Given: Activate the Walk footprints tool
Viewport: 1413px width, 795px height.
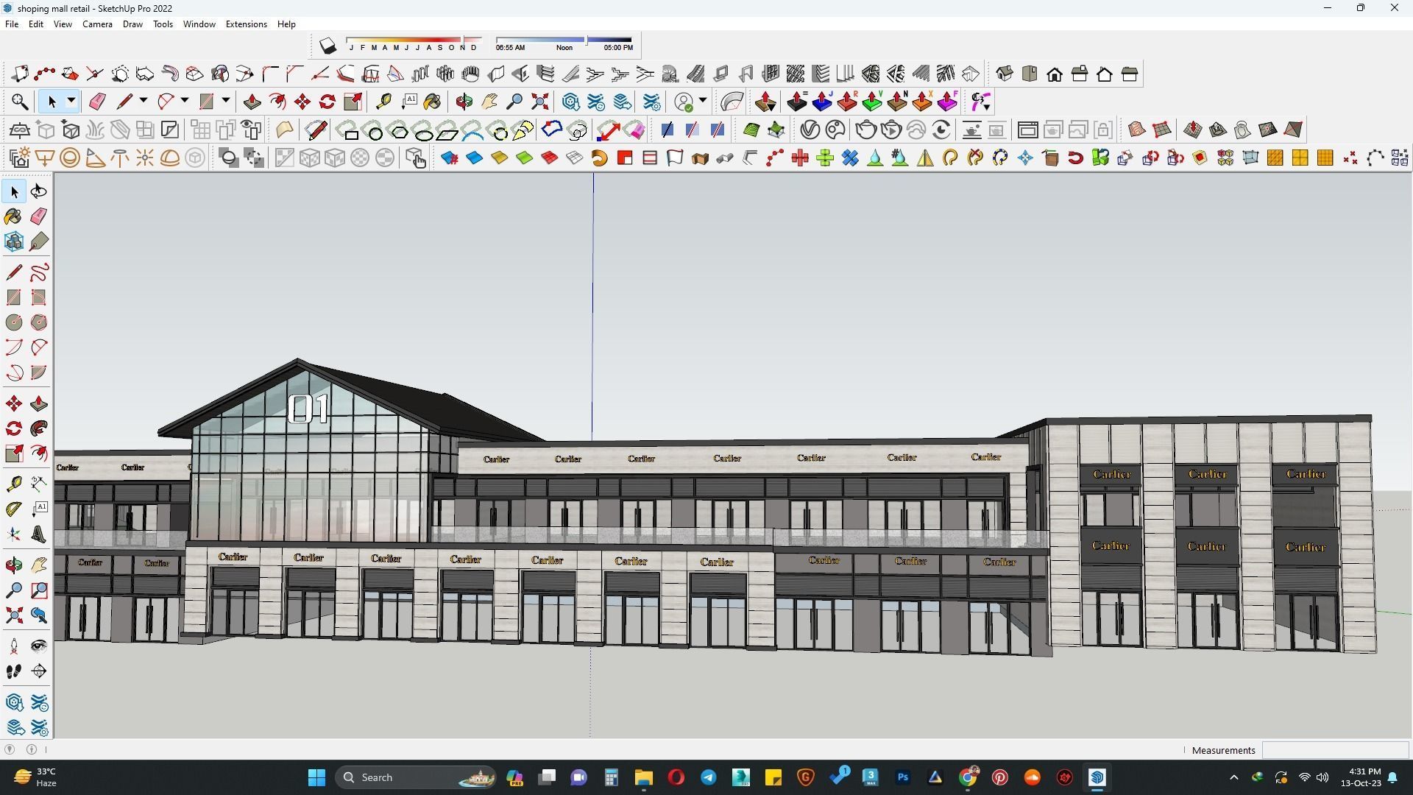Looking at the screenshot, I should click(14, 671).
